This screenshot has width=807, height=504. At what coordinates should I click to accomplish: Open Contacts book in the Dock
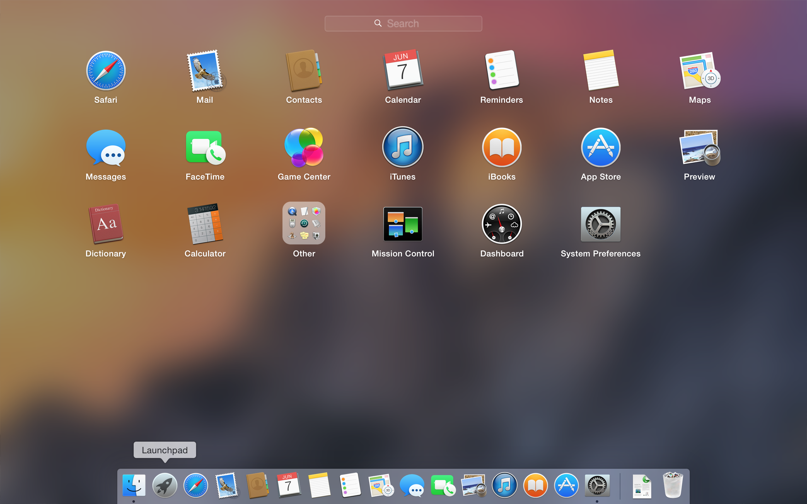pyautogui.click(x=258, y=485)
